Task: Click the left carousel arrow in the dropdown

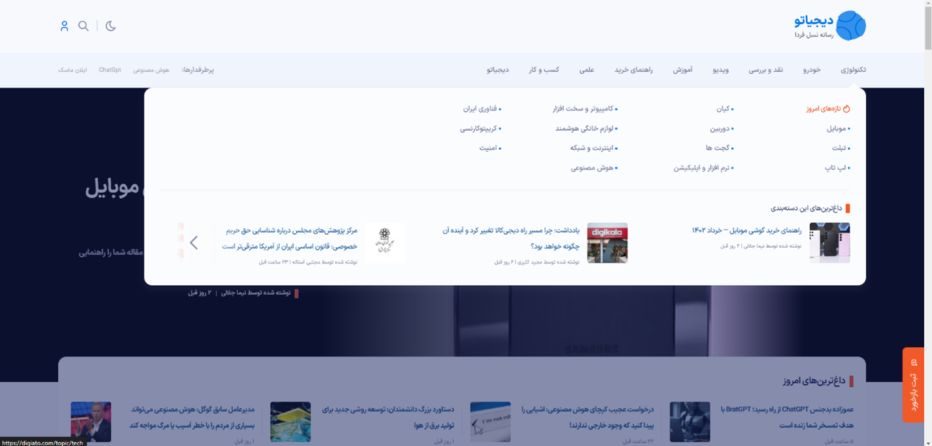Action: click(x=194, y=243)
